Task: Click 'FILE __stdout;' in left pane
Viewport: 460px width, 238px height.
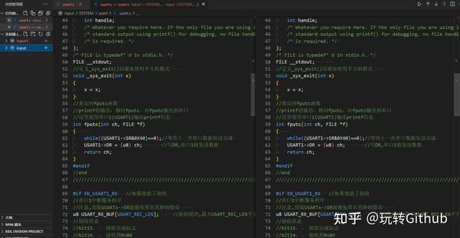Action: pos(93,62)
